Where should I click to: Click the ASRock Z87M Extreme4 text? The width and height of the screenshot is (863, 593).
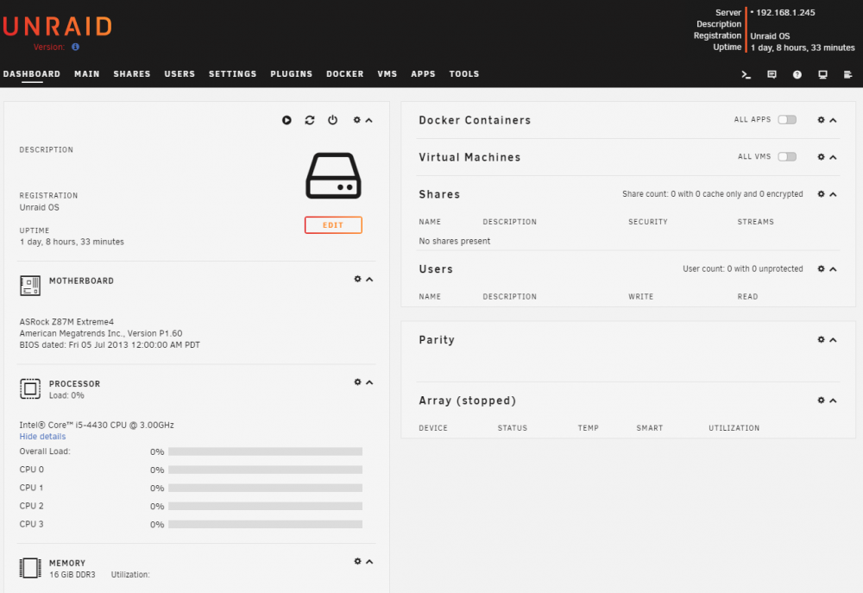click(x=66, y=322)
